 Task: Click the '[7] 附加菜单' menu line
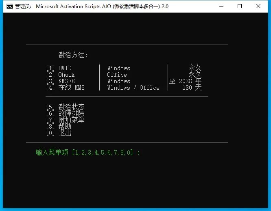[x=65, y=120]
